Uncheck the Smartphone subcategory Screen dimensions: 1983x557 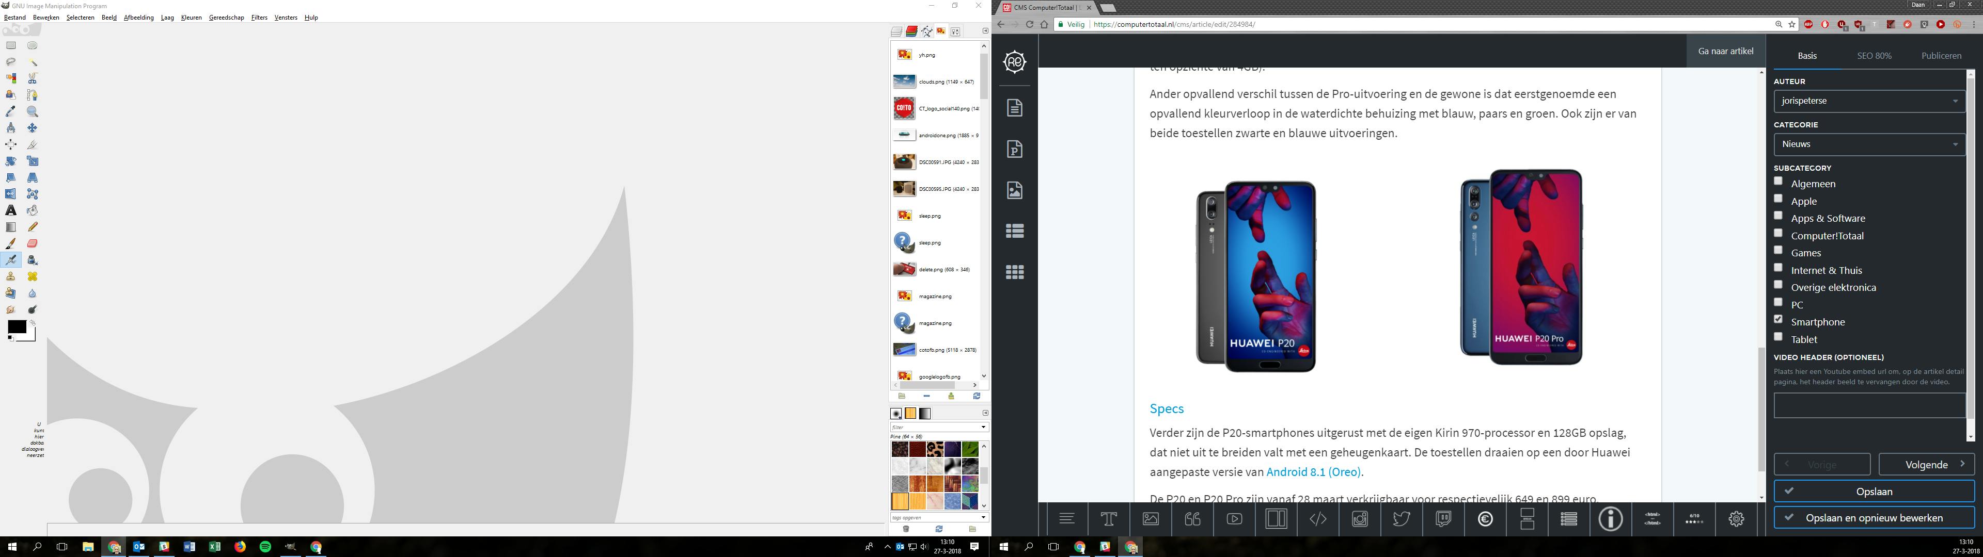(1778, 319)
